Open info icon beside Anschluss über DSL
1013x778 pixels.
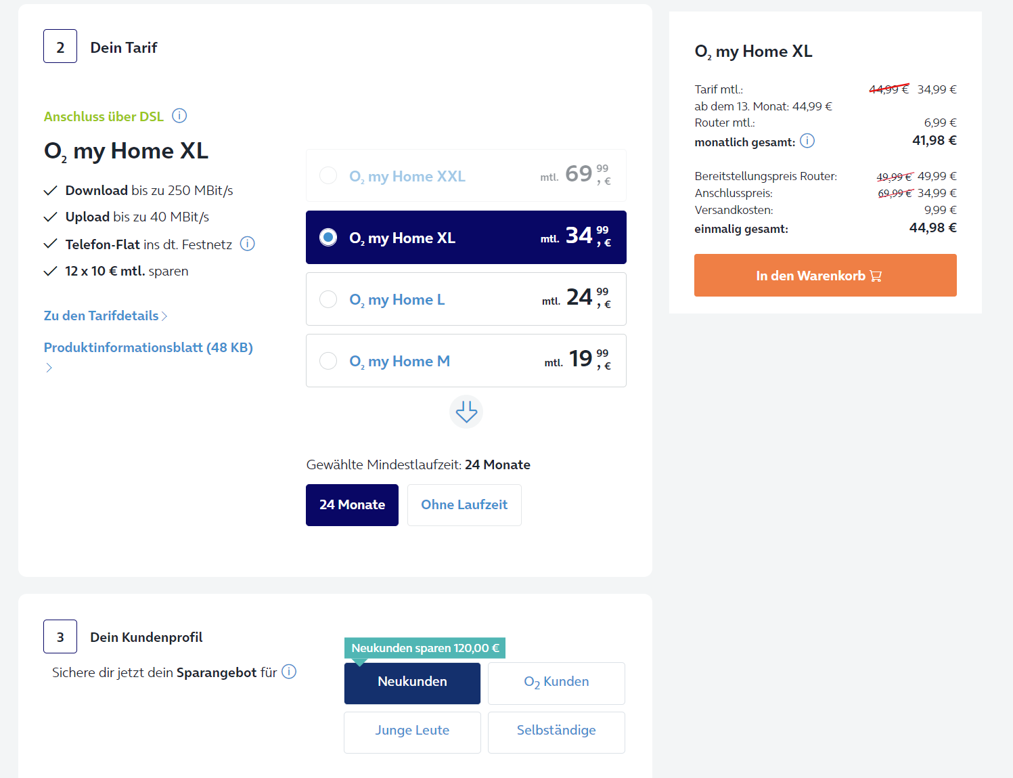click(x=179, y=116)
